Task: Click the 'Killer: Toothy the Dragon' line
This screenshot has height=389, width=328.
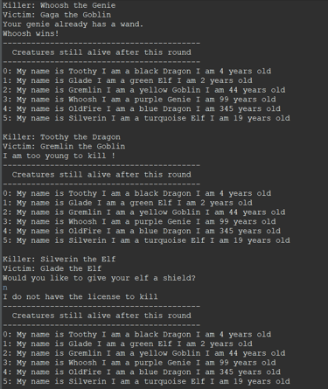Action: point(61,137)
